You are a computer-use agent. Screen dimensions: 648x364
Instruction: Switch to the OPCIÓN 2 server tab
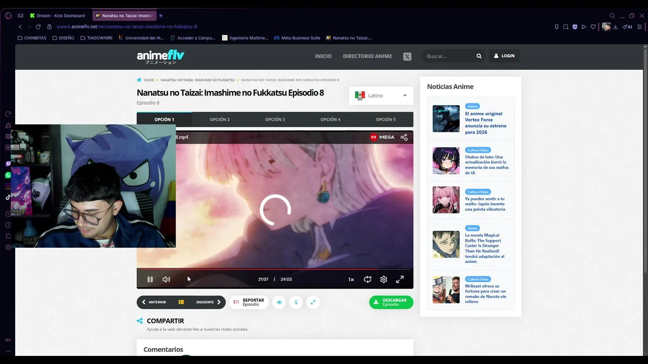pyautogui.click(x=220, y=119)
